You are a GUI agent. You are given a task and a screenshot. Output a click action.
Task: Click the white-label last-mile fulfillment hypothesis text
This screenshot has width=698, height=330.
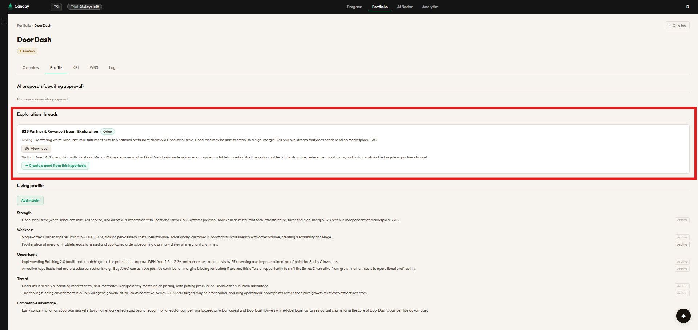point(206,140)
